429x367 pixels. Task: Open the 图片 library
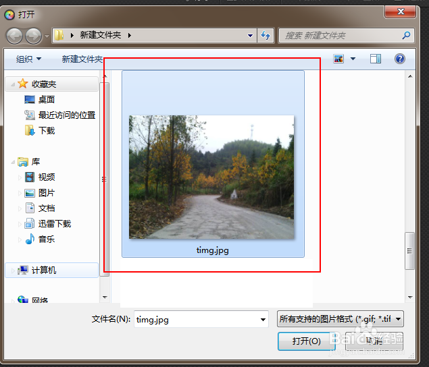click(x=47, y=193)
